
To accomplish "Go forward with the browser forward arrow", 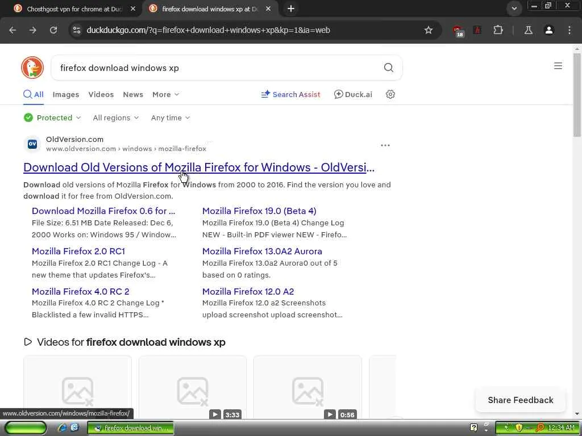I will (33, 30).
